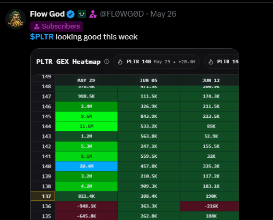The image size is (273, 220).
Task: Click the 111.5K cell
Action: coord(148,97)
